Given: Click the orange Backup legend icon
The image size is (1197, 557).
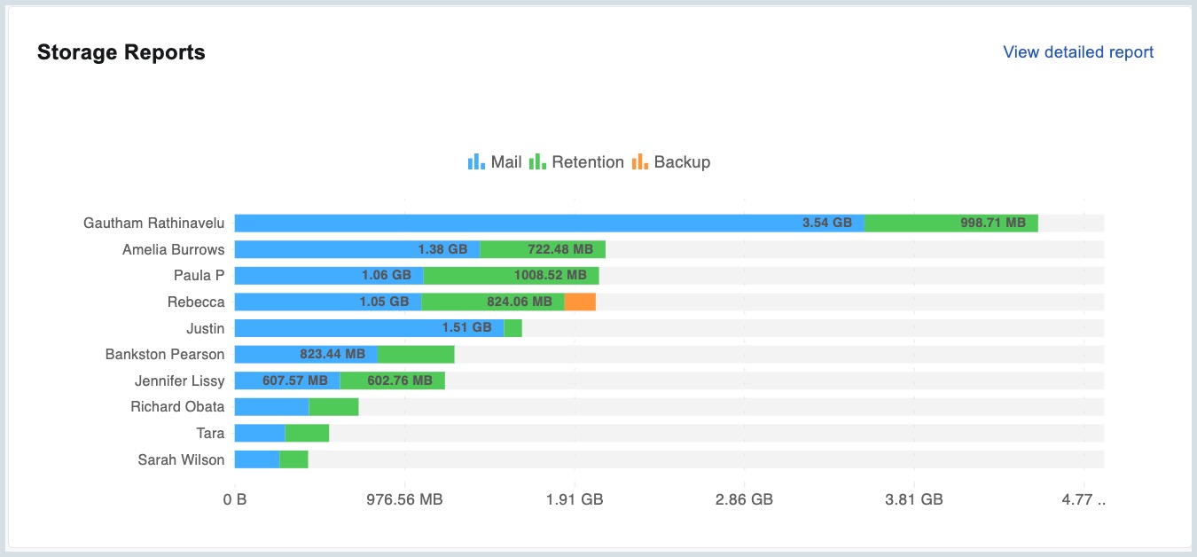Looking at the screenshot, I should 639,161.
